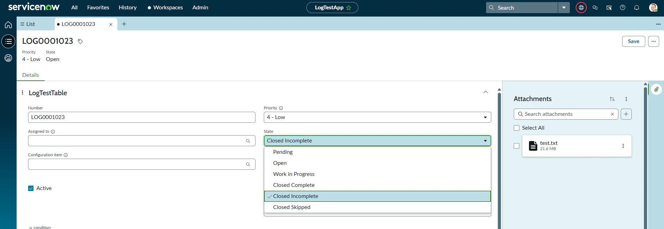Open the help question mark icon
This screenshot has height=229, width=664.
pyautogui.click(x=622, y=8)
